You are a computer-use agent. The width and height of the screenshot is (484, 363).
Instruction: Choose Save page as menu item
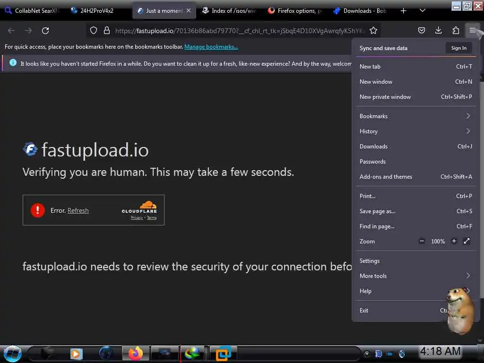coord(415,211)
